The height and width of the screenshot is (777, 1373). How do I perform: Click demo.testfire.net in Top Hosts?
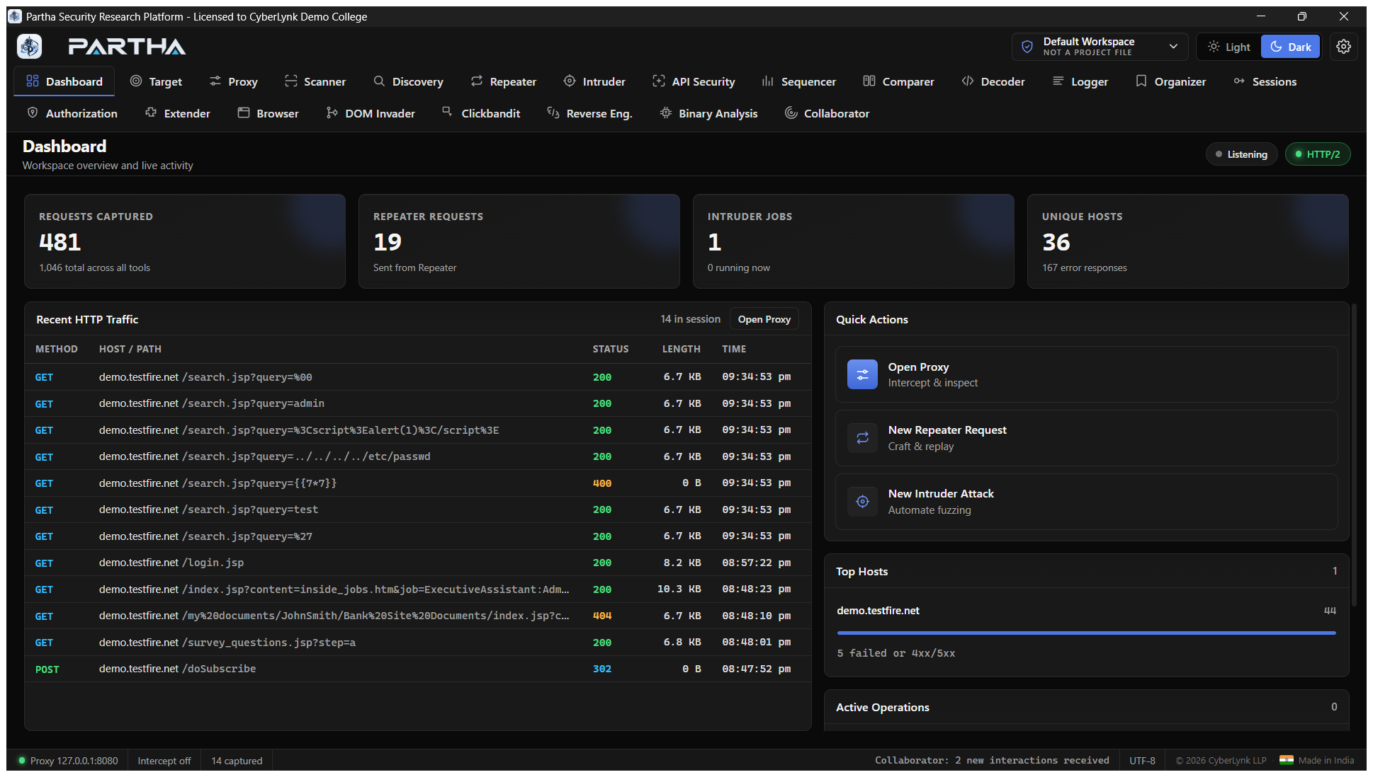(878, 610)
